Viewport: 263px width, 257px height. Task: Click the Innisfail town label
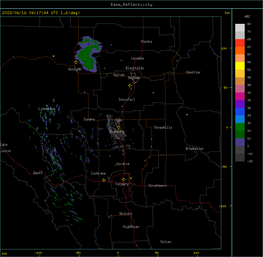(127, 100)
